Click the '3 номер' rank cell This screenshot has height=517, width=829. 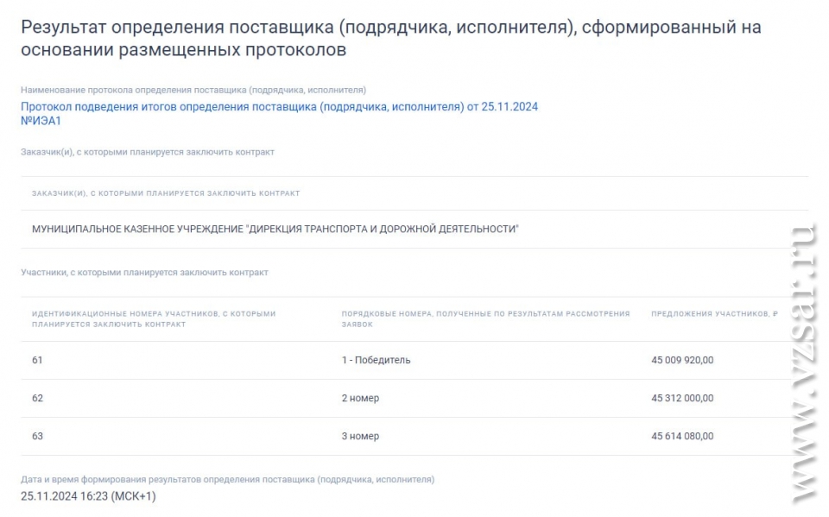(360, 436)
